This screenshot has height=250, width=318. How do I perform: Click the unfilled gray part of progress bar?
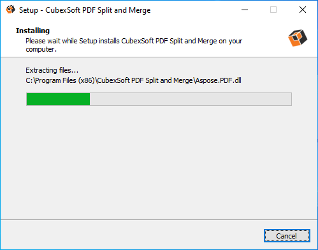click(191, 99)
